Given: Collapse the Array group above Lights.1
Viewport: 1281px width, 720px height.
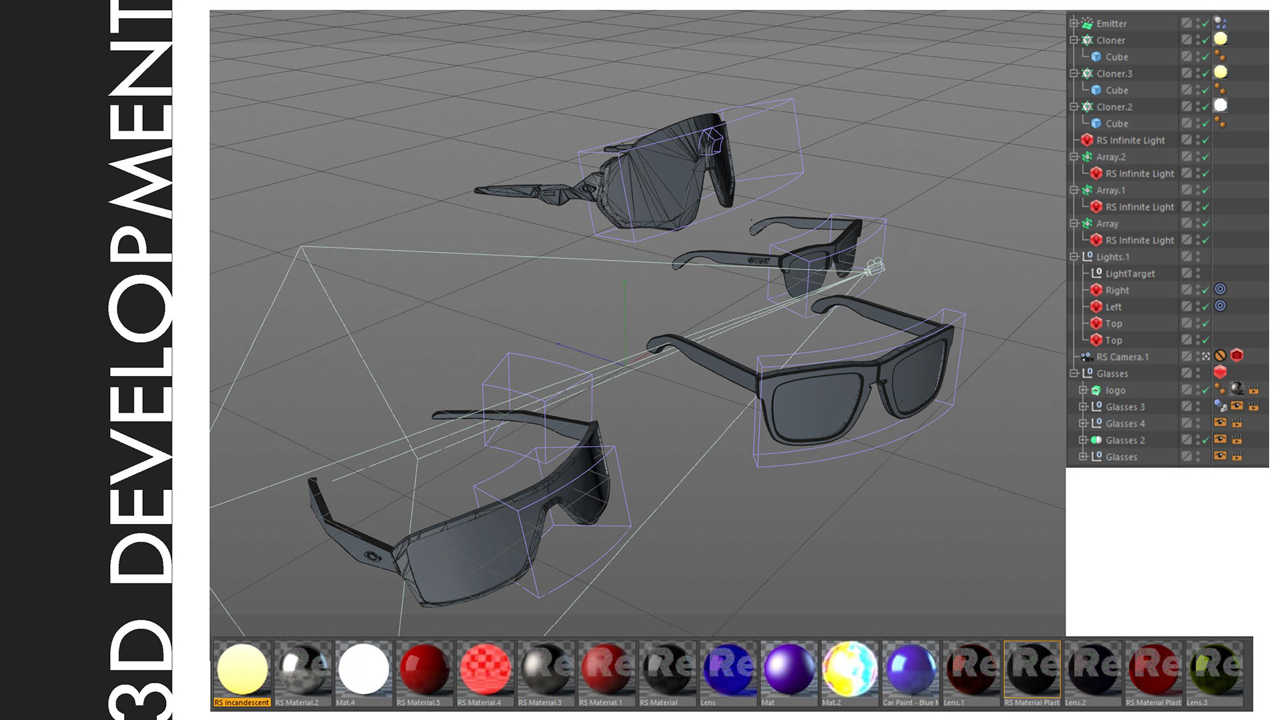Looking at the screenshot, I should 1074,223.
